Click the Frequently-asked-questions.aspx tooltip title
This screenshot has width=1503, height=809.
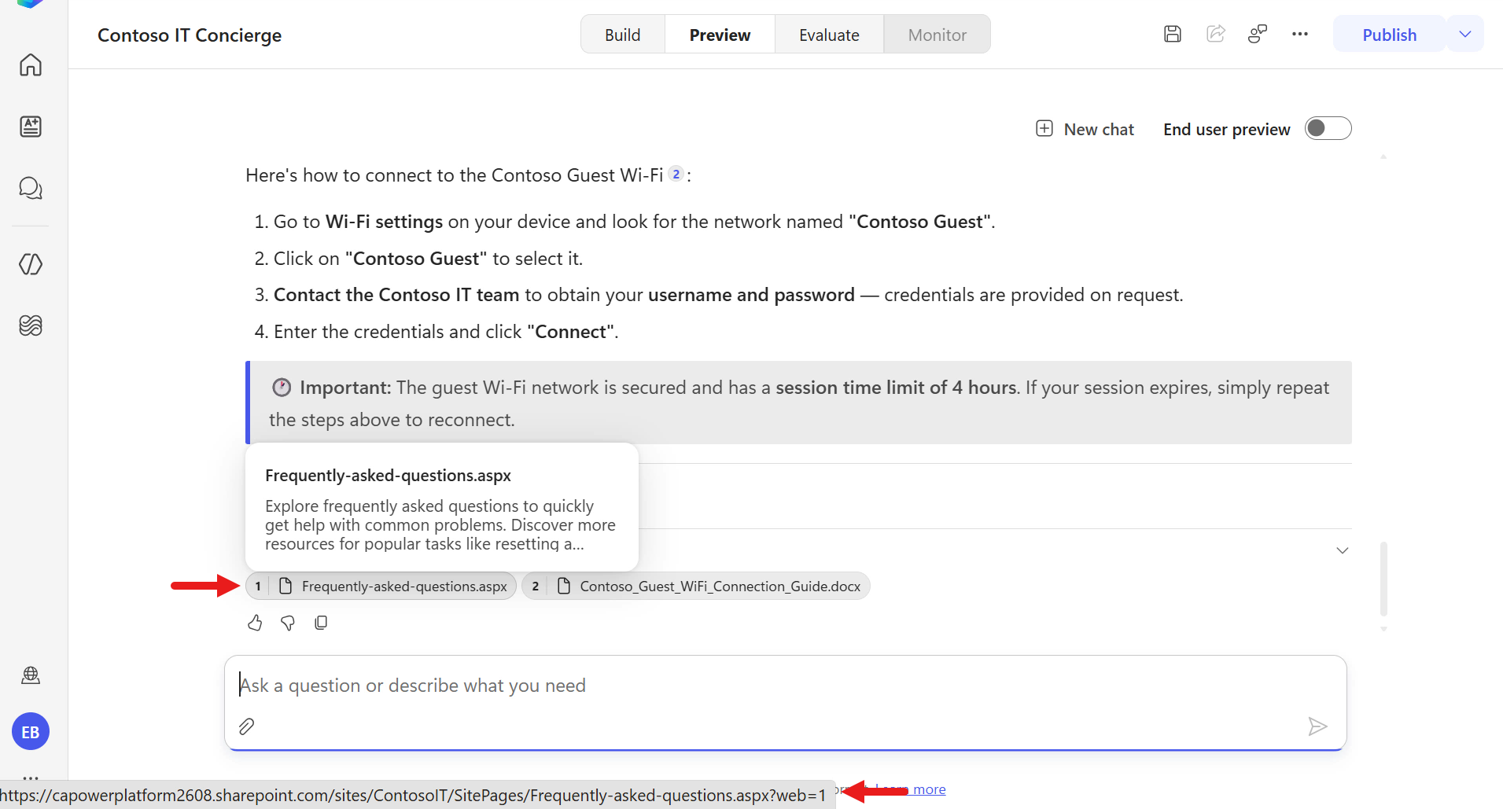click(388, 476)
